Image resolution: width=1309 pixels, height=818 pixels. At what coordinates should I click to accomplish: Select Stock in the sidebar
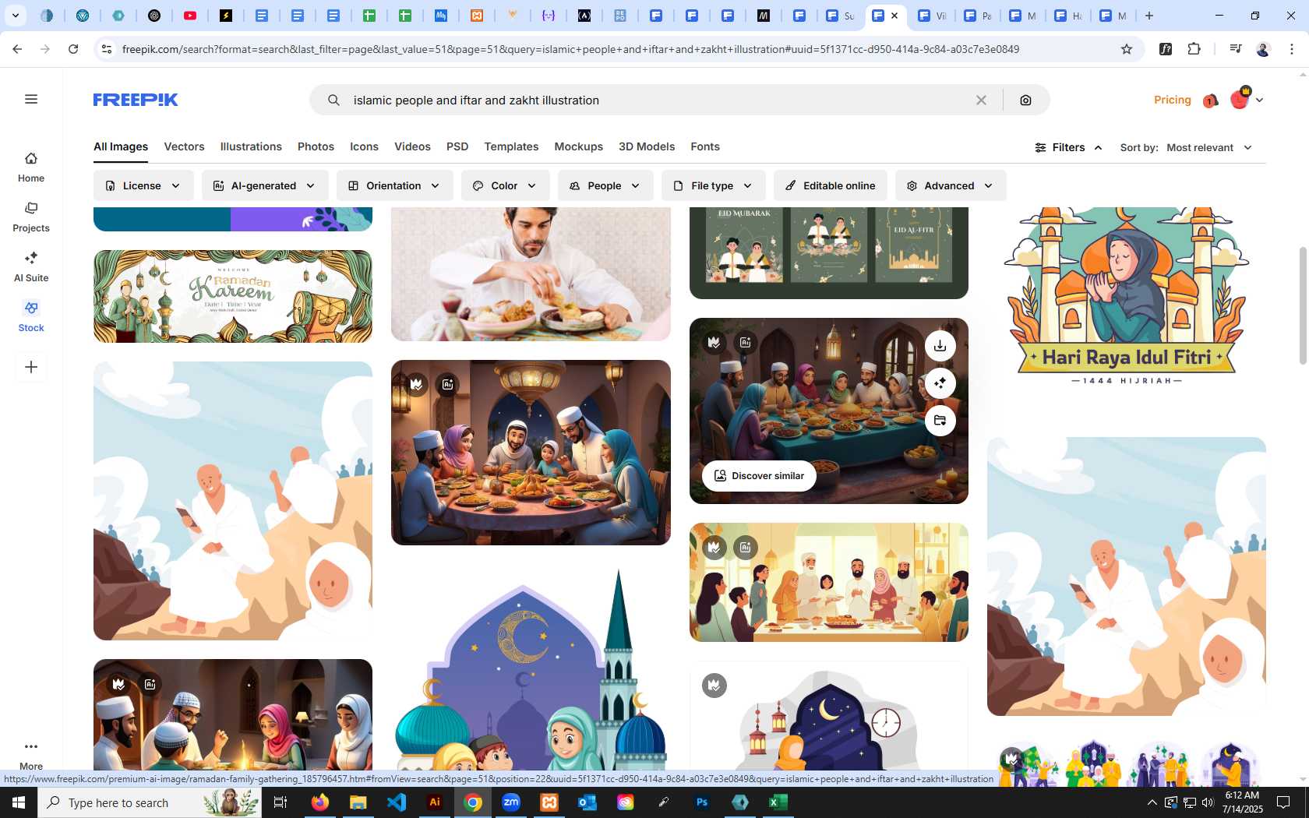31,317
